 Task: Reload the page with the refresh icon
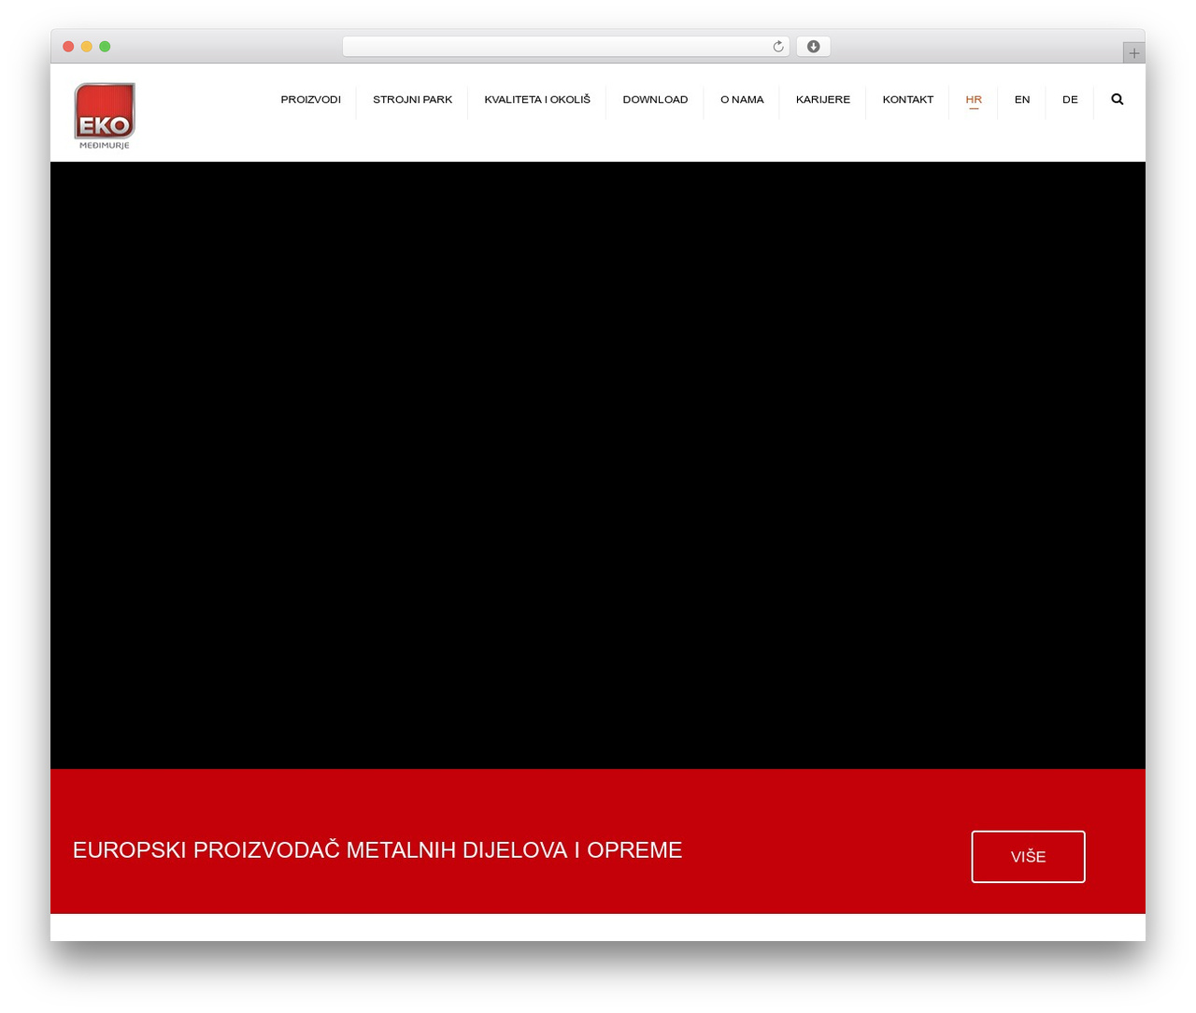(x=777, y=47)
